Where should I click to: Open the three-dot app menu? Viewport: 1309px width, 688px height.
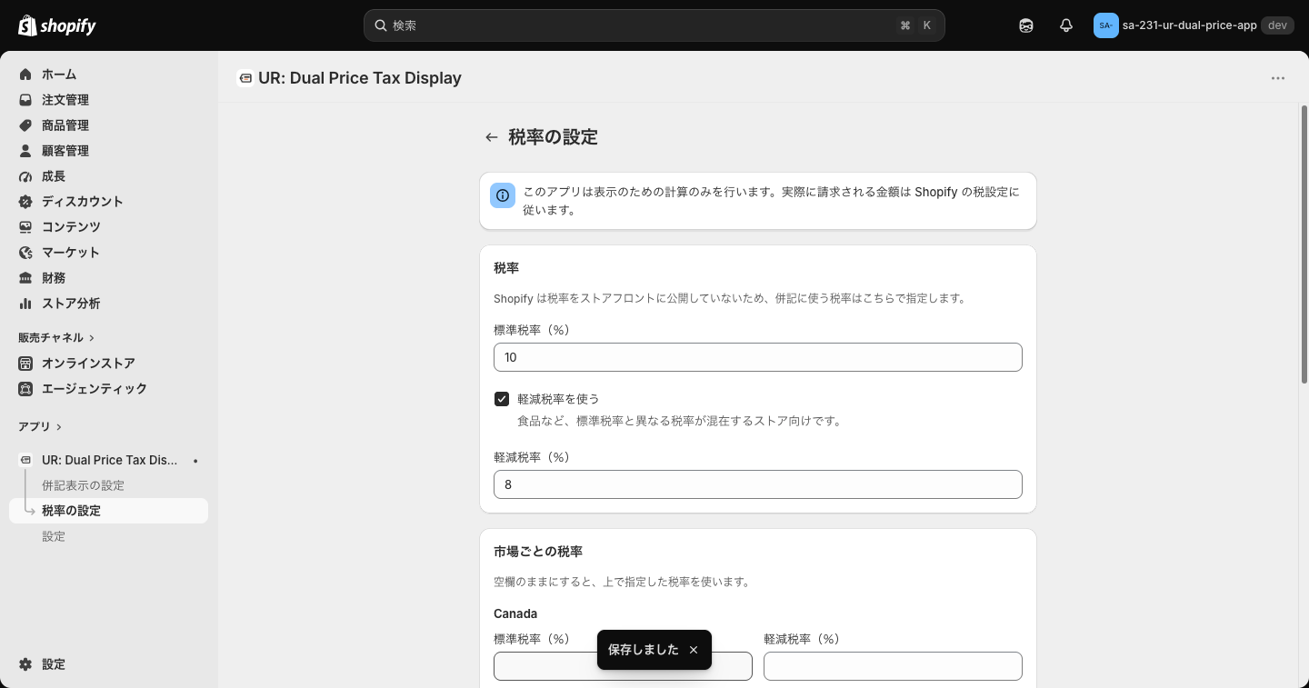pos(1278,78)
